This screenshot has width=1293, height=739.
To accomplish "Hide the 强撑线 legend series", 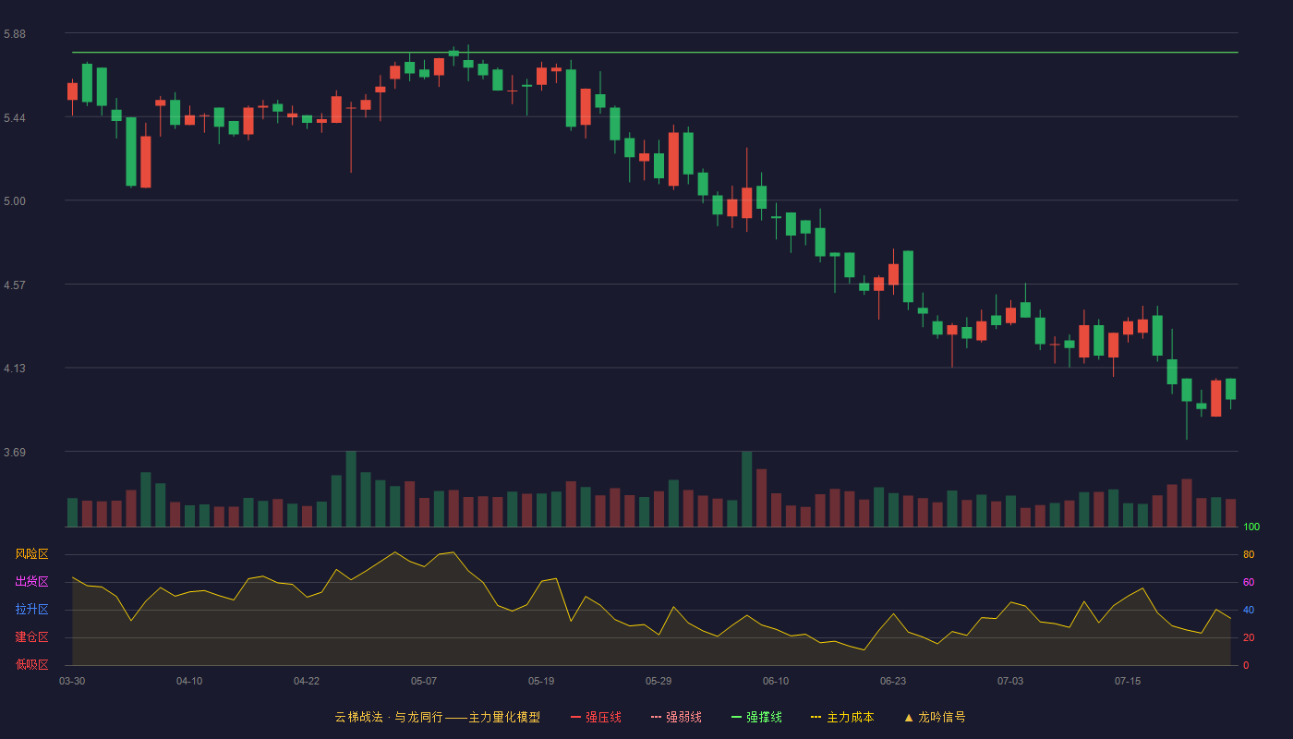I will point(756,717).
